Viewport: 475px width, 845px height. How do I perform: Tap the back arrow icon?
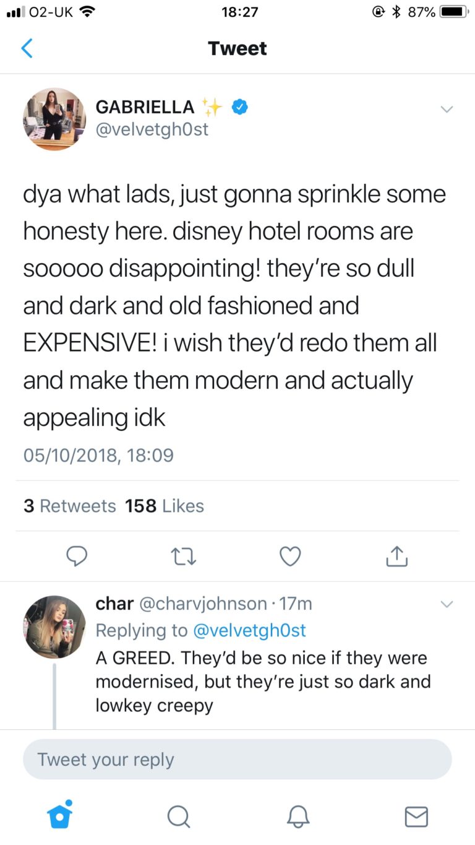[x=27, y=48]
